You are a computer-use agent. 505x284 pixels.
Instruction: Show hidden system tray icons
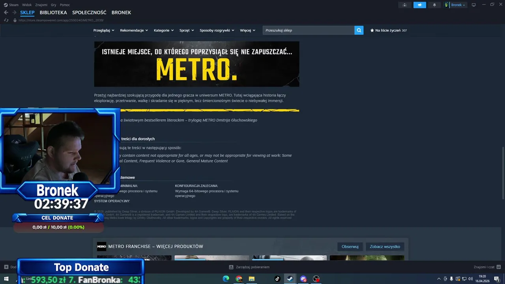coord(439,279)
